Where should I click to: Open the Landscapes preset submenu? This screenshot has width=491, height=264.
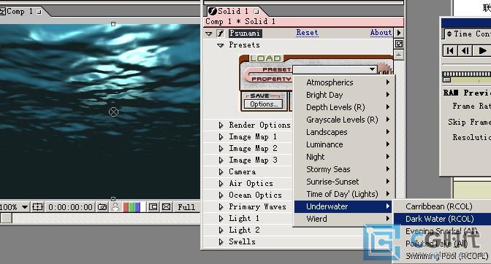(343, 132)
